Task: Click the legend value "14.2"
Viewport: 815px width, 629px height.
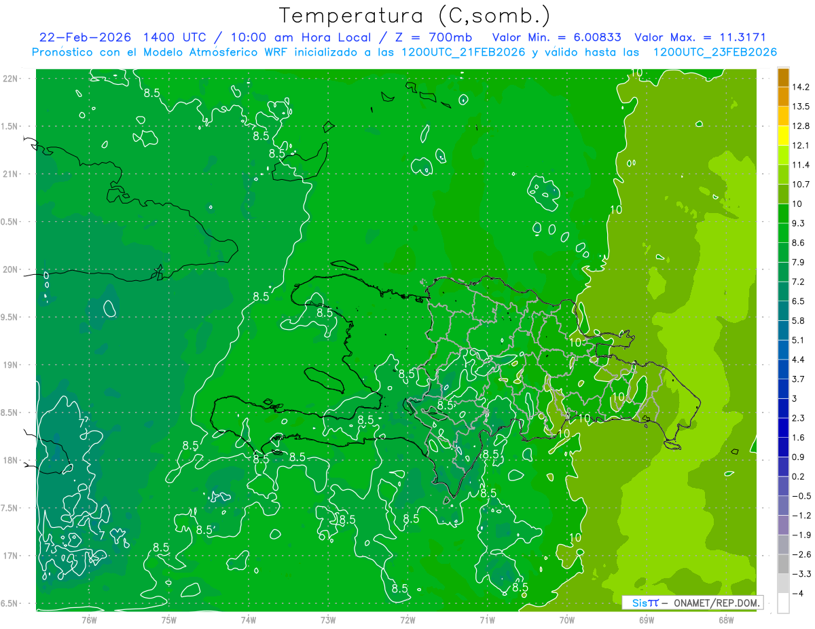Action: (x=801, y=87)
